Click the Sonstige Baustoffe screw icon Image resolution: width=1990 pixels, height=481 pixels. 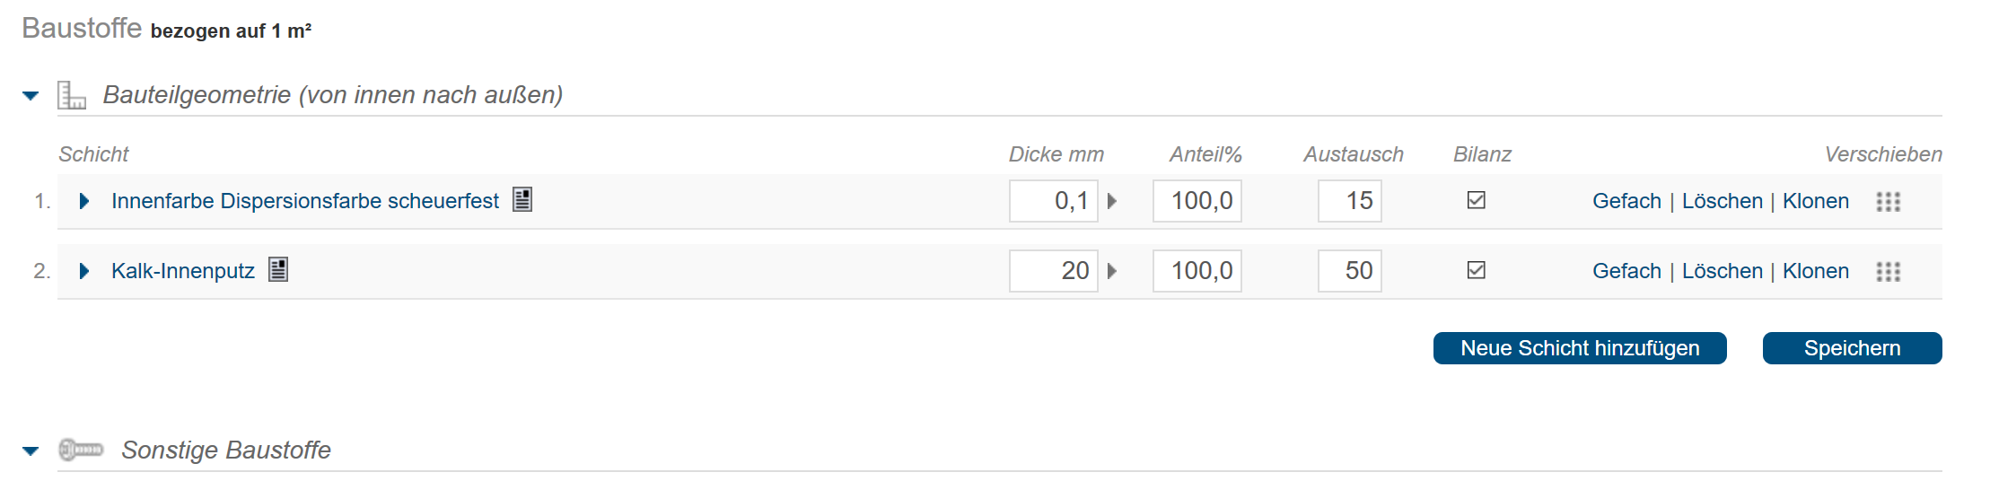tap(81, 449)
